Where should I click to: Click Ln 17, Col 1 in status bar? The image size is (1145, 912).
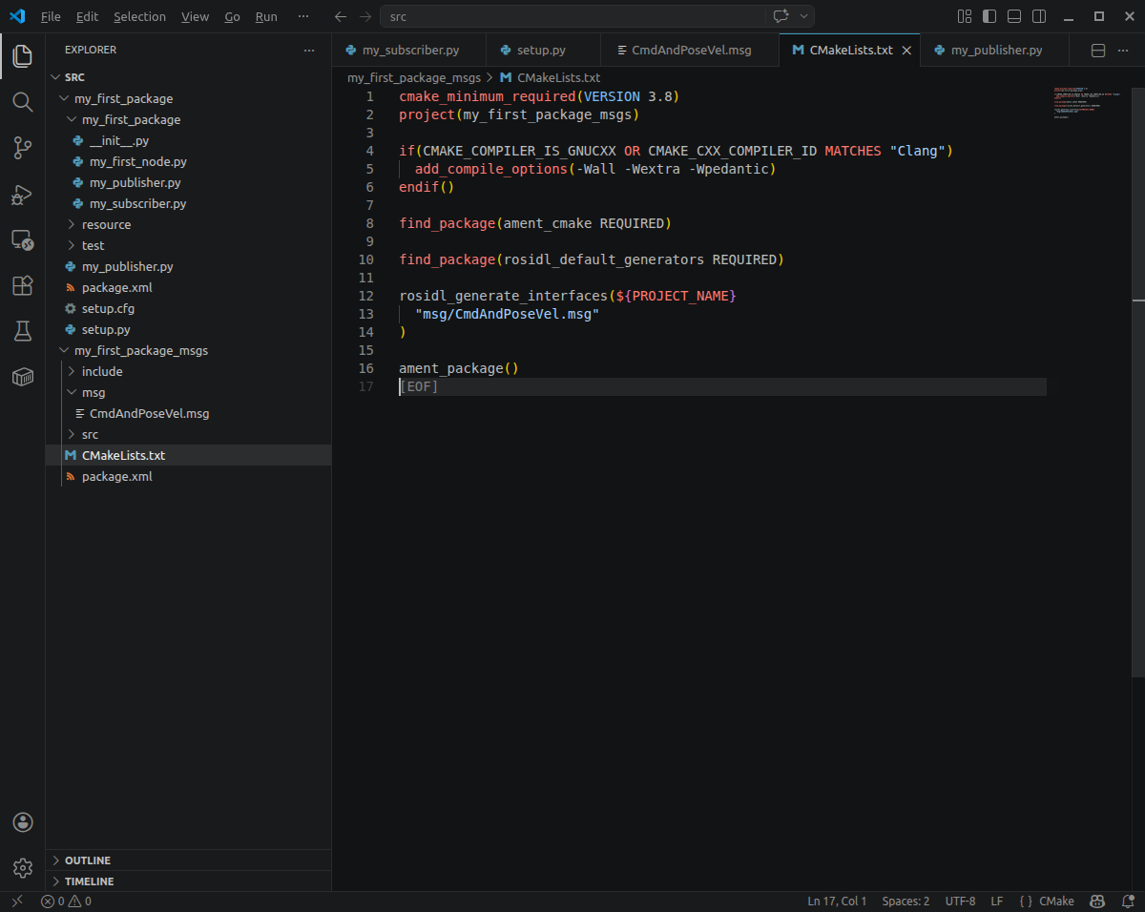(837, 902)
